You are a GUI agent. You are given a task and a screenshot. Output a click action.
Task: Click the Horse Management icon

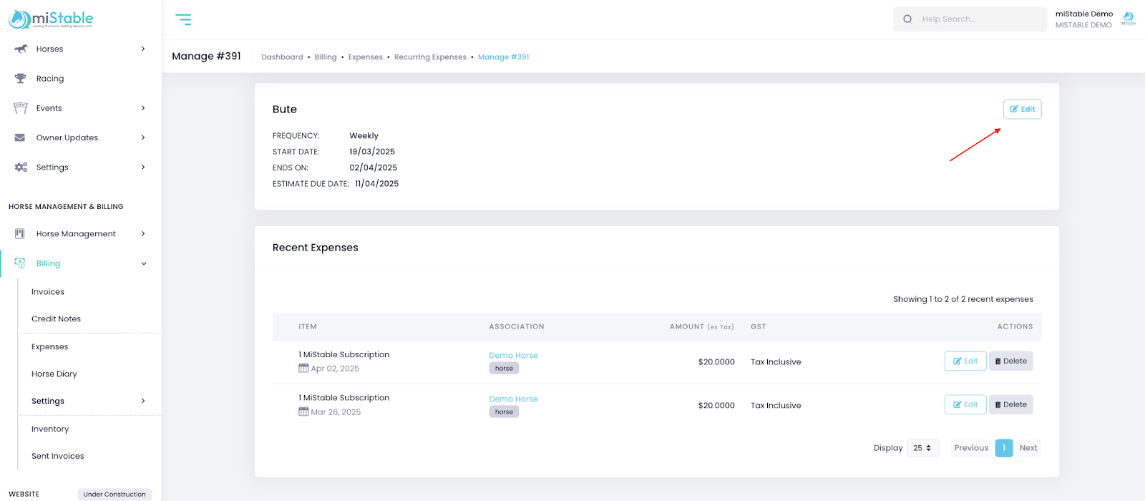click(x=20, y=233)
